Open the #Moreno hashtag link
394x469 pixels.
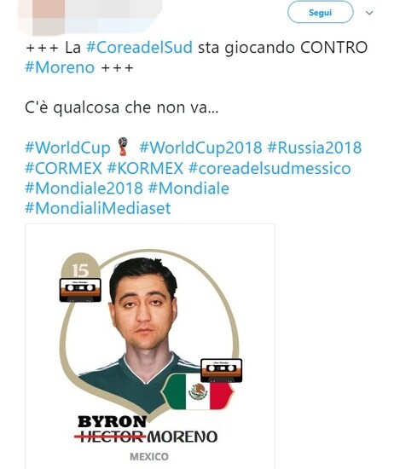[60, 67]
